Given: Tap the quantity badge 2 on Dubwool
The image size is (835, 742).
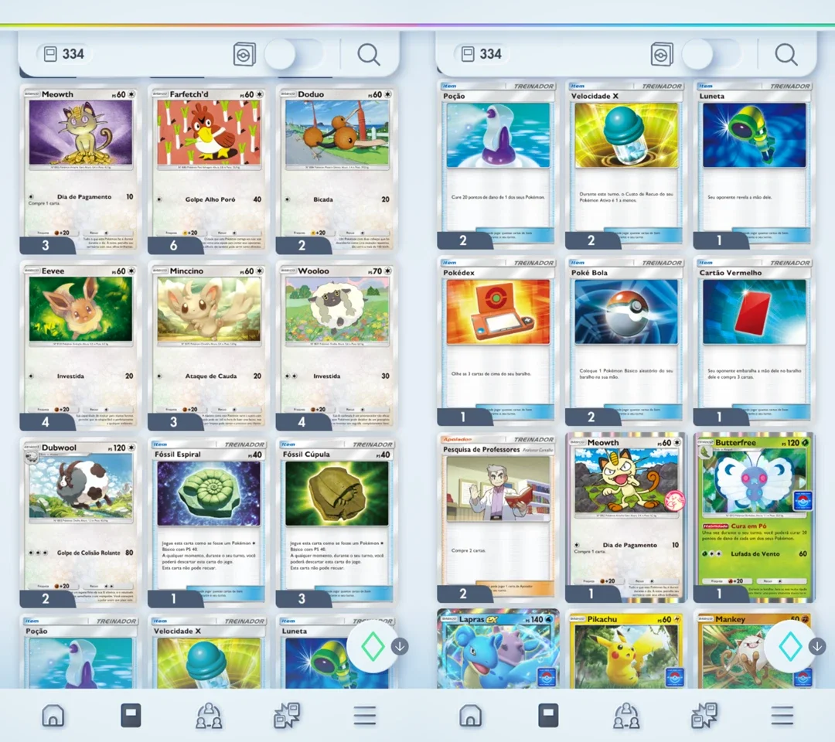Looking at the screenshot, I should click(x=46, y=599).
